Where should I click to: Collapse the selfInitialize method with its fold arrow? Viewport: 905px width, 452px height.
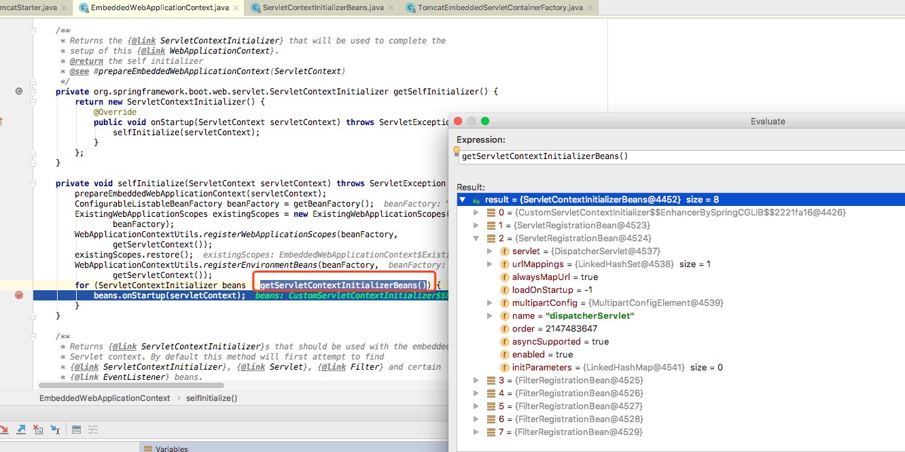[31, 182]
